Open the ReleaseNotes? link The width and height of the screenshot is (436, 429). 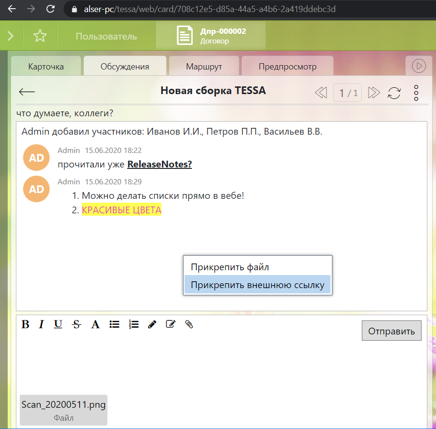click(x=159, y=164)
